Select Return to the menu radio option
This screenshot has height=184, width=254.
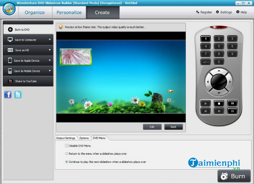tap(66, 154)
